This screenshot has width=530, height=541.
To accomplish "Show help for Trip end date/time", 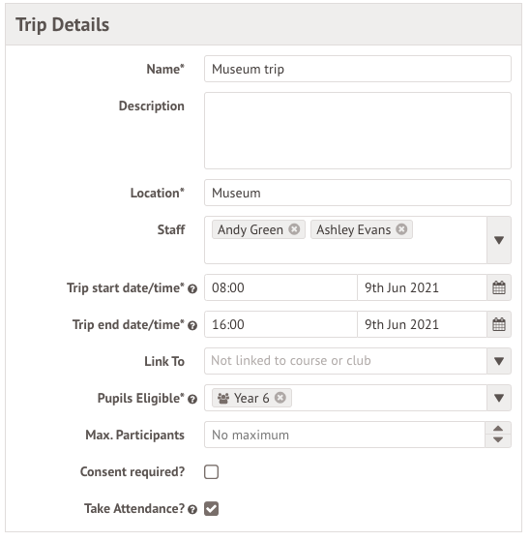I will point(192,326).
